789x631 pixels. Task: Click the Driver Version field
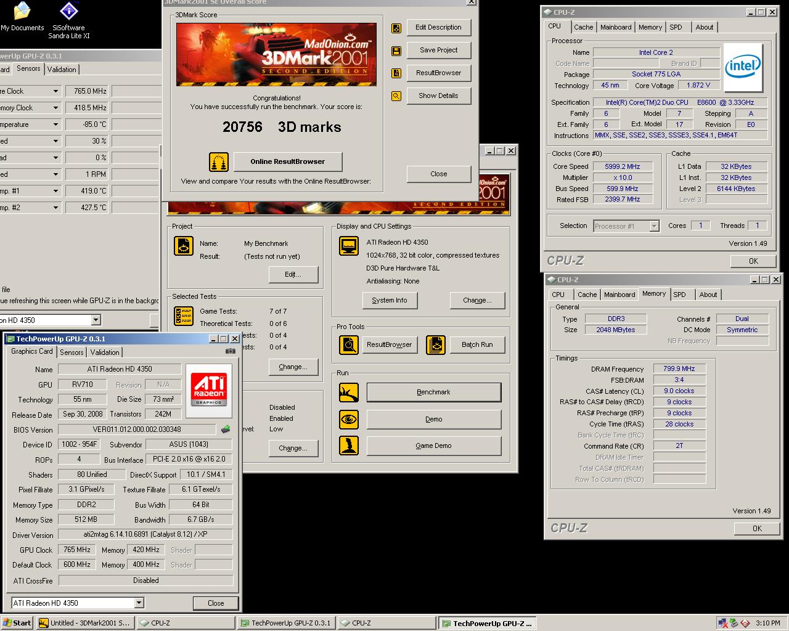tap(145, 535)
